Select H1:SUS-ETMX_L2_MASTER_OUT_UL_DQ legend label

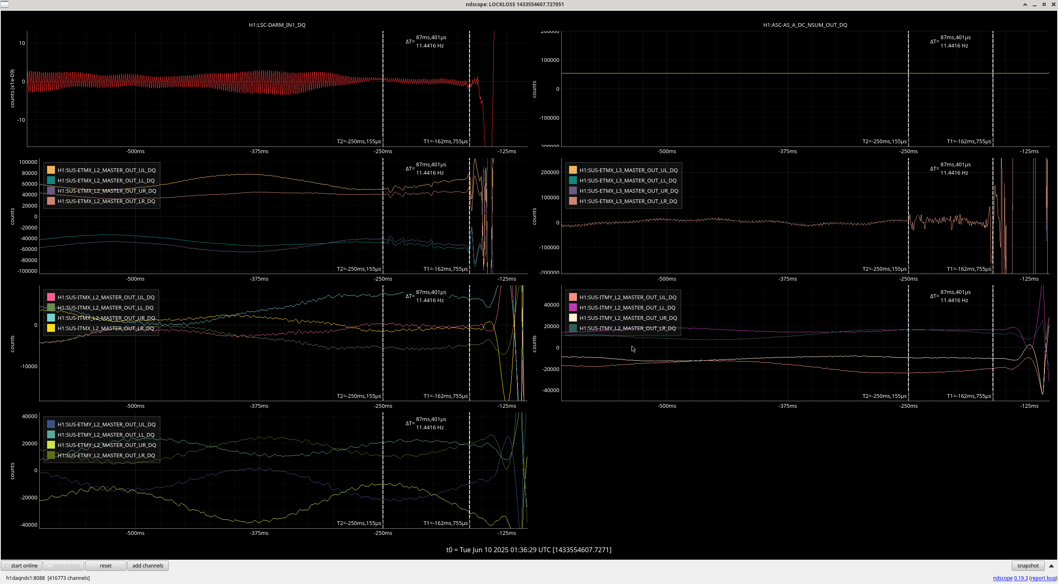pos(107,170)
